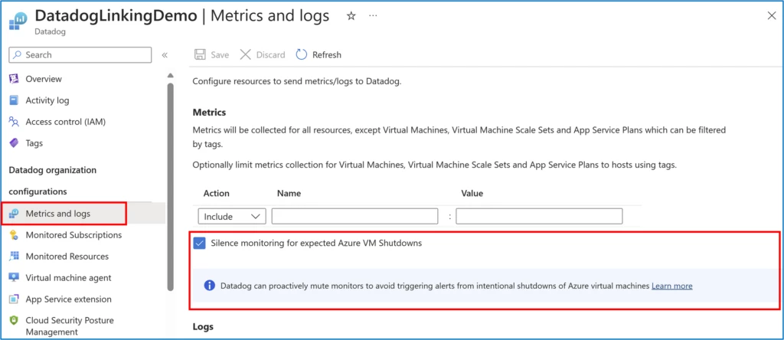Open the Overview menu item
This screenshot has height=340, width=784.
tap(44, 79)
